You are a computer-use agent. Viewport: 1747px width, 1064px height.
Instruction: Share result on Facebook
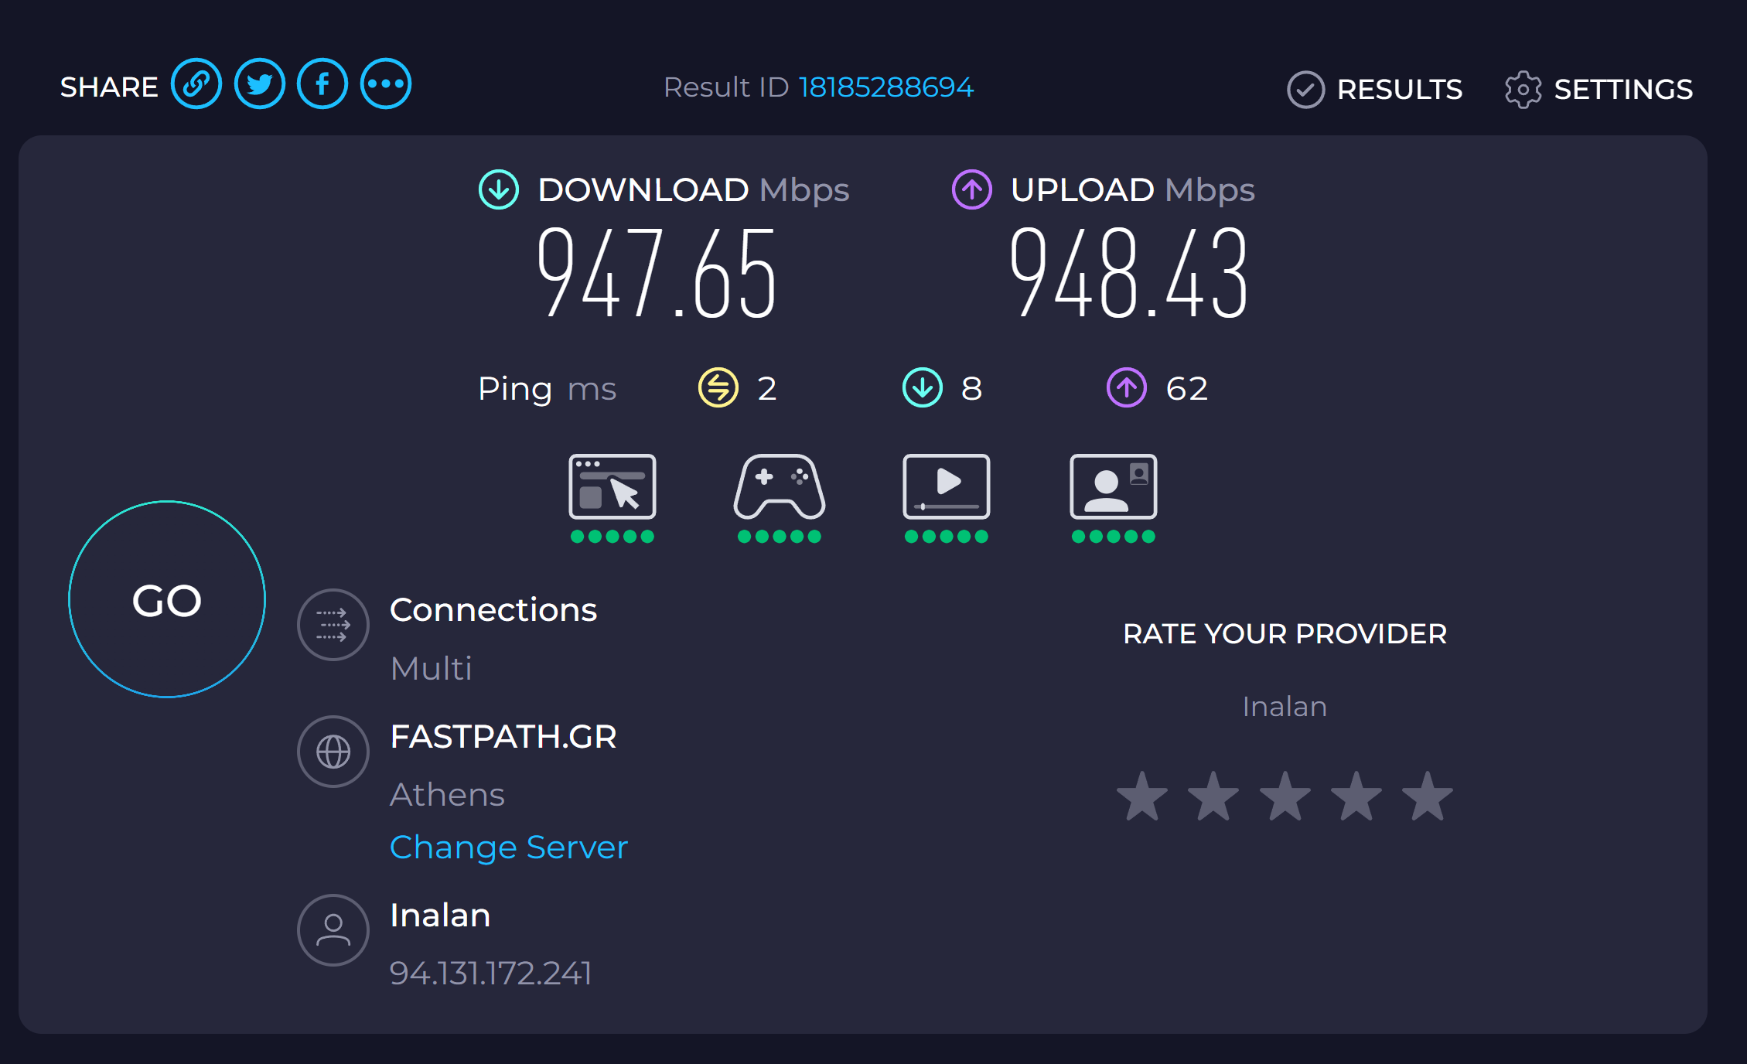[x=322, y=84]
